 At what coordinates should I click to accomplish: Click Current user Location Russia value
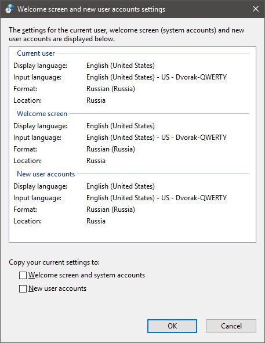(96, 100)
